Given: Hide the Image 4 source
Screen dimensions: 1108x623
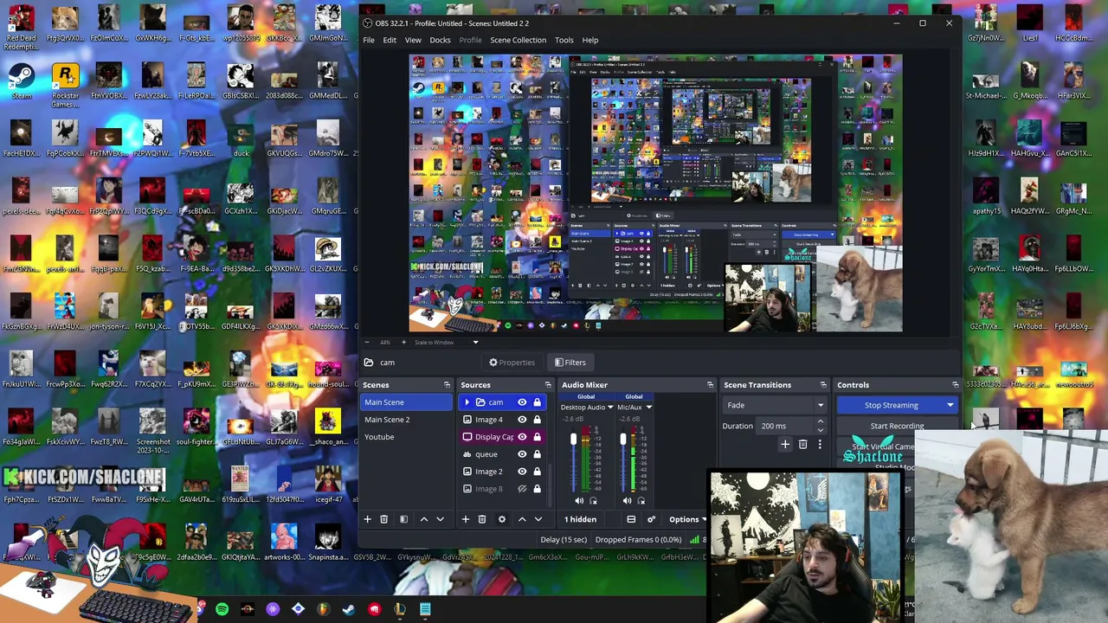Looking at the screenshot, I should pos(522,420).
